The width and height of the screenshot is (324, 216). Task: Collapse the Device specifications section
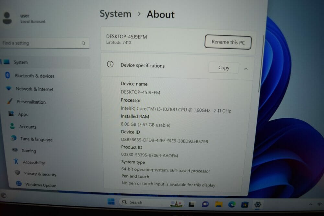click(246, 69)
